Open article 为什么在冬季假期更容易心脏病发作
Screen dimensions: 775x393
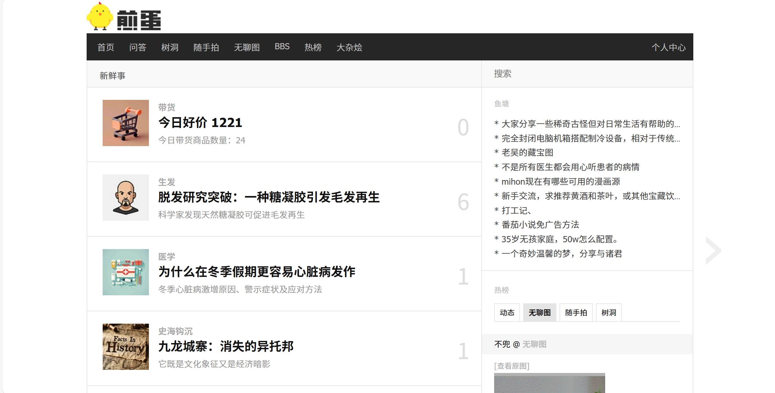(257, 272)
